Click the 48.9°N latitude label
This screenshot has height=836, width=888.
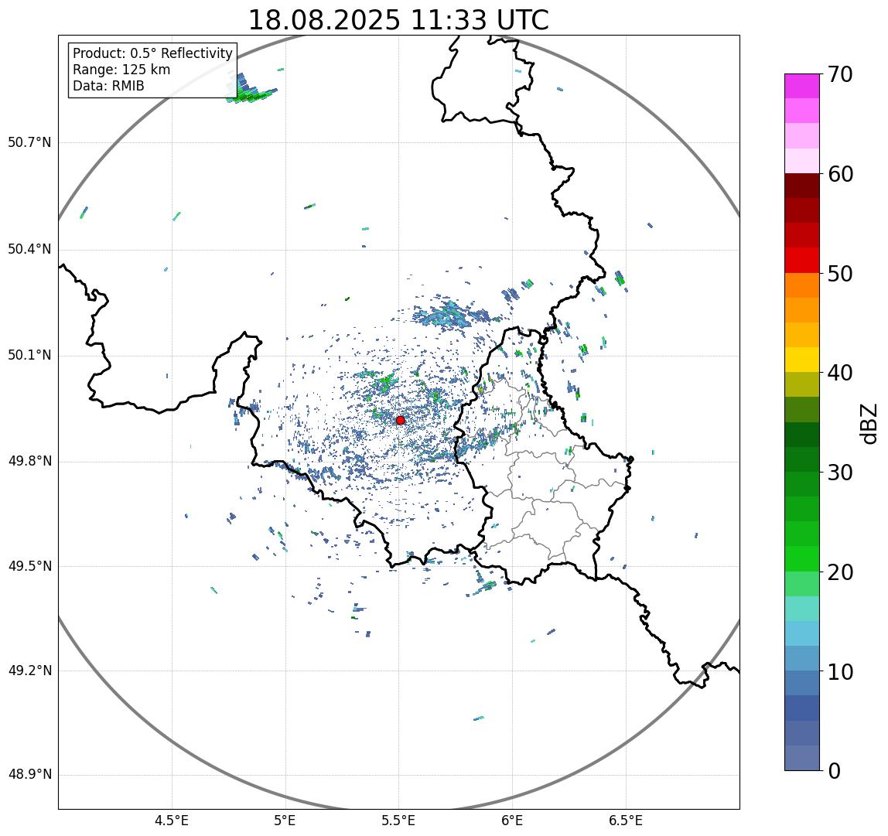[29, 775]
